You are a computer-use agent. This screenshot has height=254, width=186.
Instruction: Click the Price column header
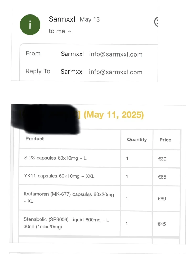pos(165,140)
